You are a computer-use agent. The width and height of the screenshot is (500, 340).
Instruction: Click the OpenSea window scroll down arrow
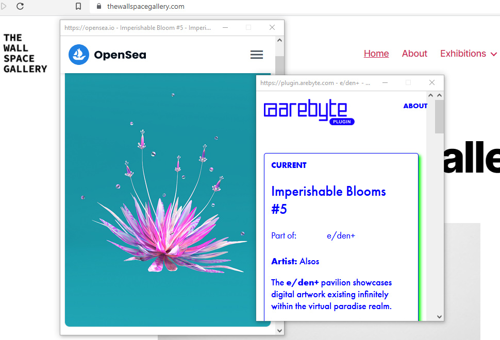280,331
